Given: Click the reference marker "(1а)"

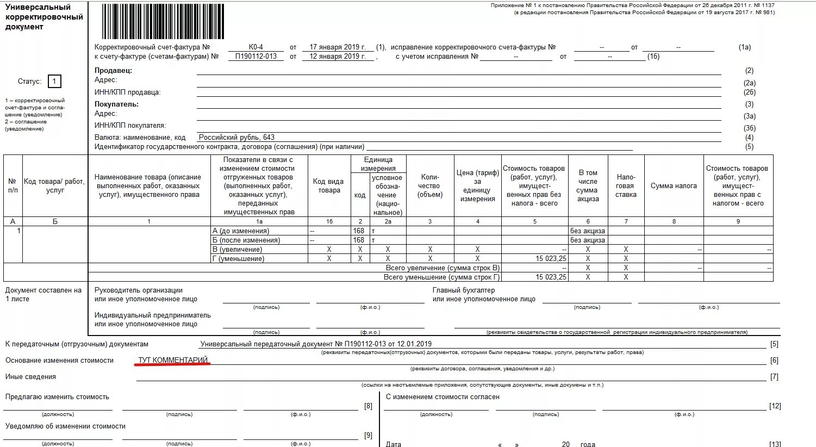Looking at the screenshot, I should tap(745, 47).
